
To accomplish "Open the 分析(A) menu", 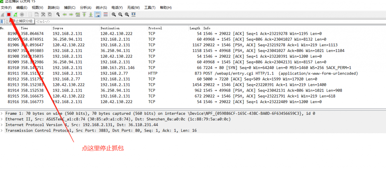I will click(x=86, y=8).
